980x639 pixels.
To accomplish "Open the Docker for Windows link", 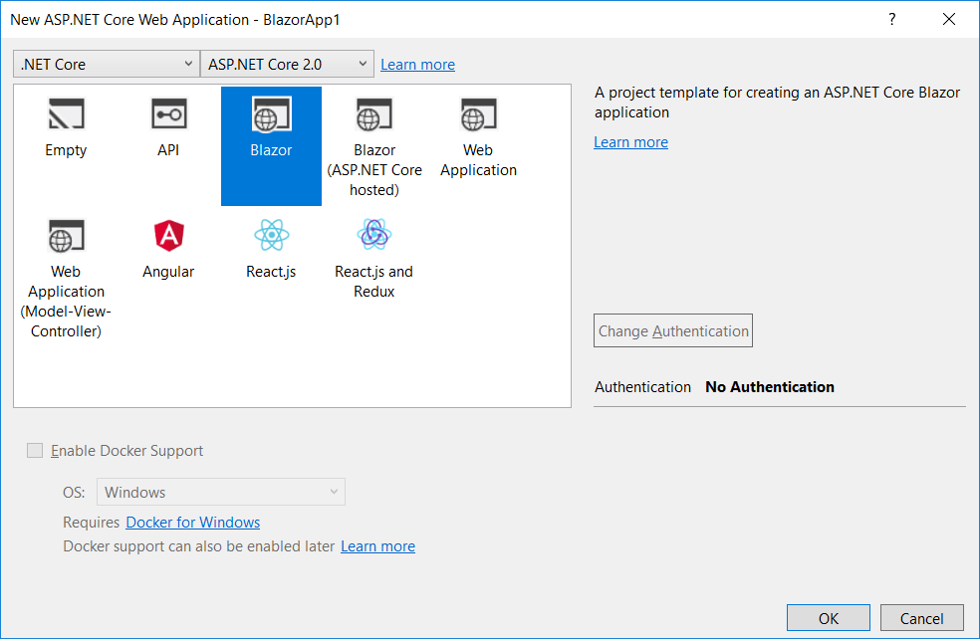I will (192, 522).
